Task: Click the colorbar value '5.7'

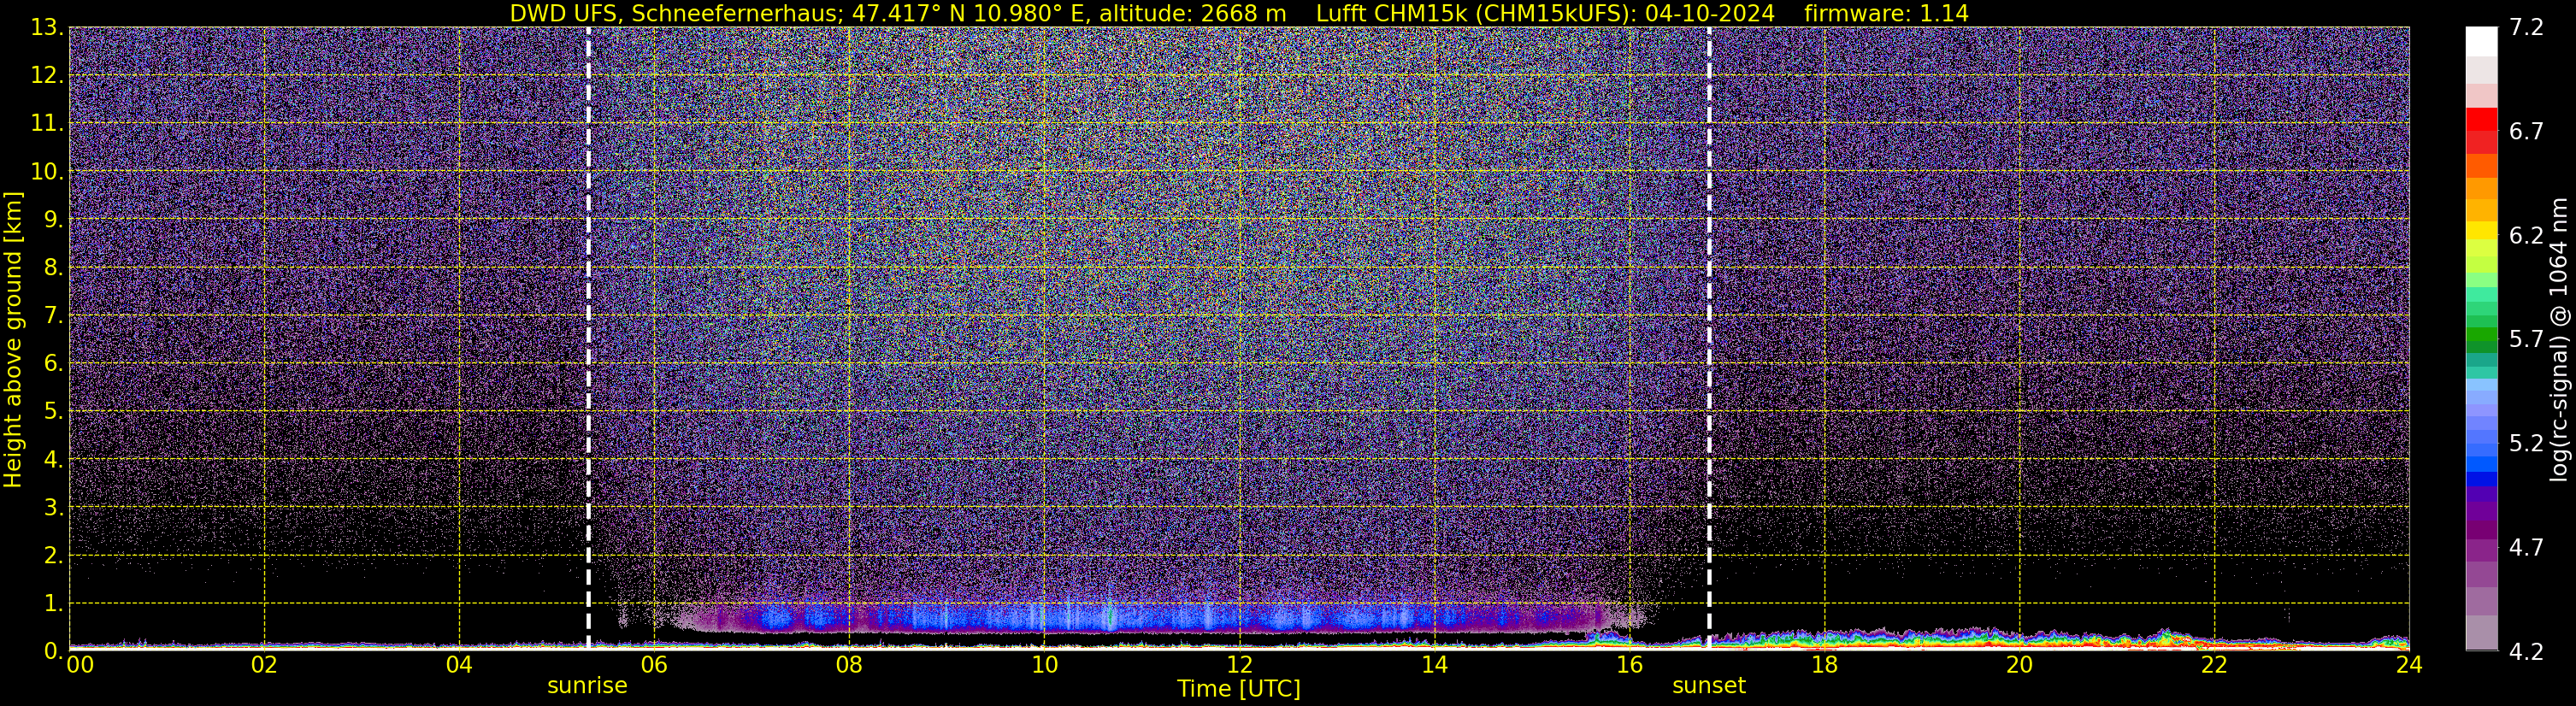Action: tap(2526, 340)
